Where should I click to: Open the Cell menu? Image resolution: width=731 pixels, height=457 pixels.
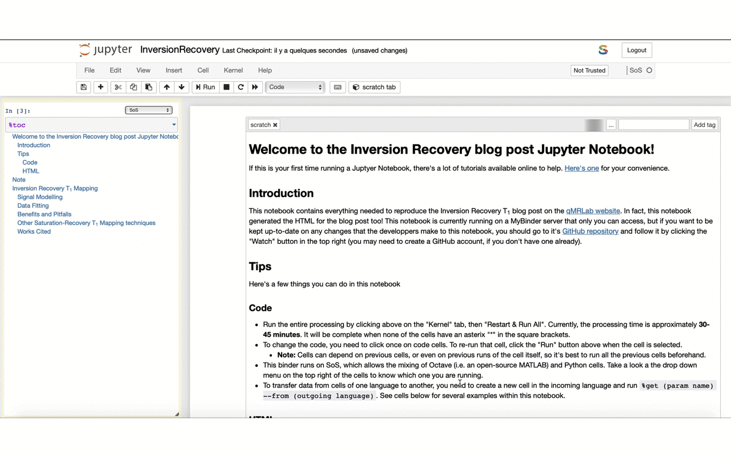click(x=203, y=70)
